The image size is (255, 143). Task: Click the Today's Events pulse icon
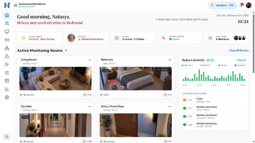coord(164,38)
